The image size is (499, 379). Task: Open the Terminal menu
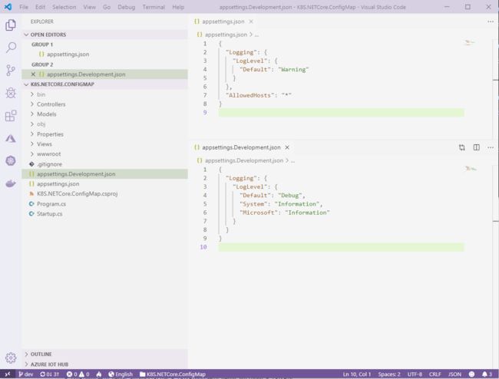[x=154, y=7]
